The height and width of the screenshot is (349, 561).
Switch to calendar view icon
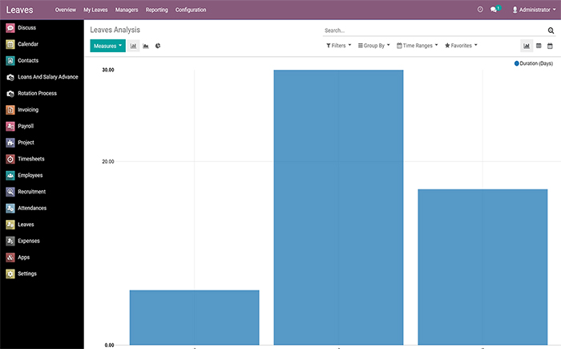pyautogui.click(x=550, y=46)
